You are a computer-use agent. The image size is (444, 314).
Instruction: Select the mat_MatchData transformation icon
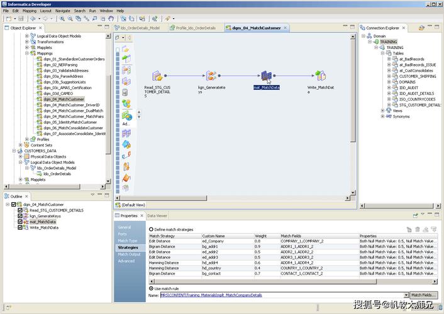click(x=266, y=76)
